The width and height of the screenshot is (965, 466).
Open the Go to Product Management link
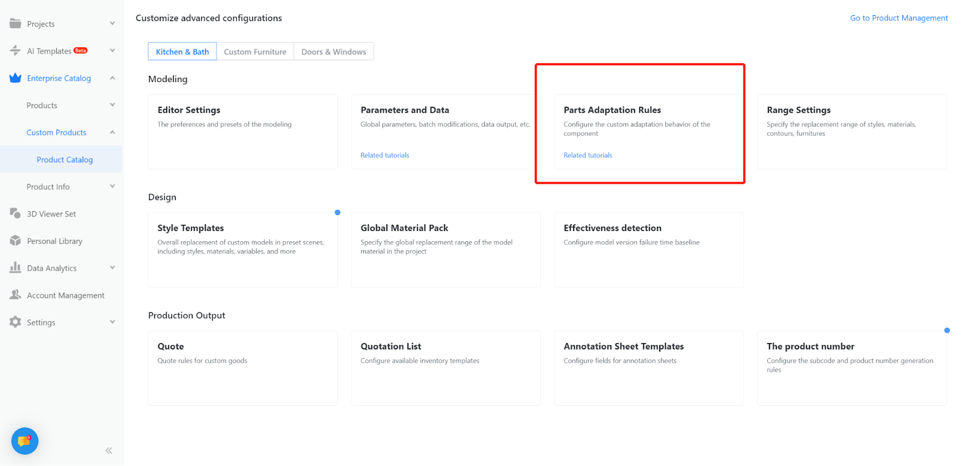point(899,18)
